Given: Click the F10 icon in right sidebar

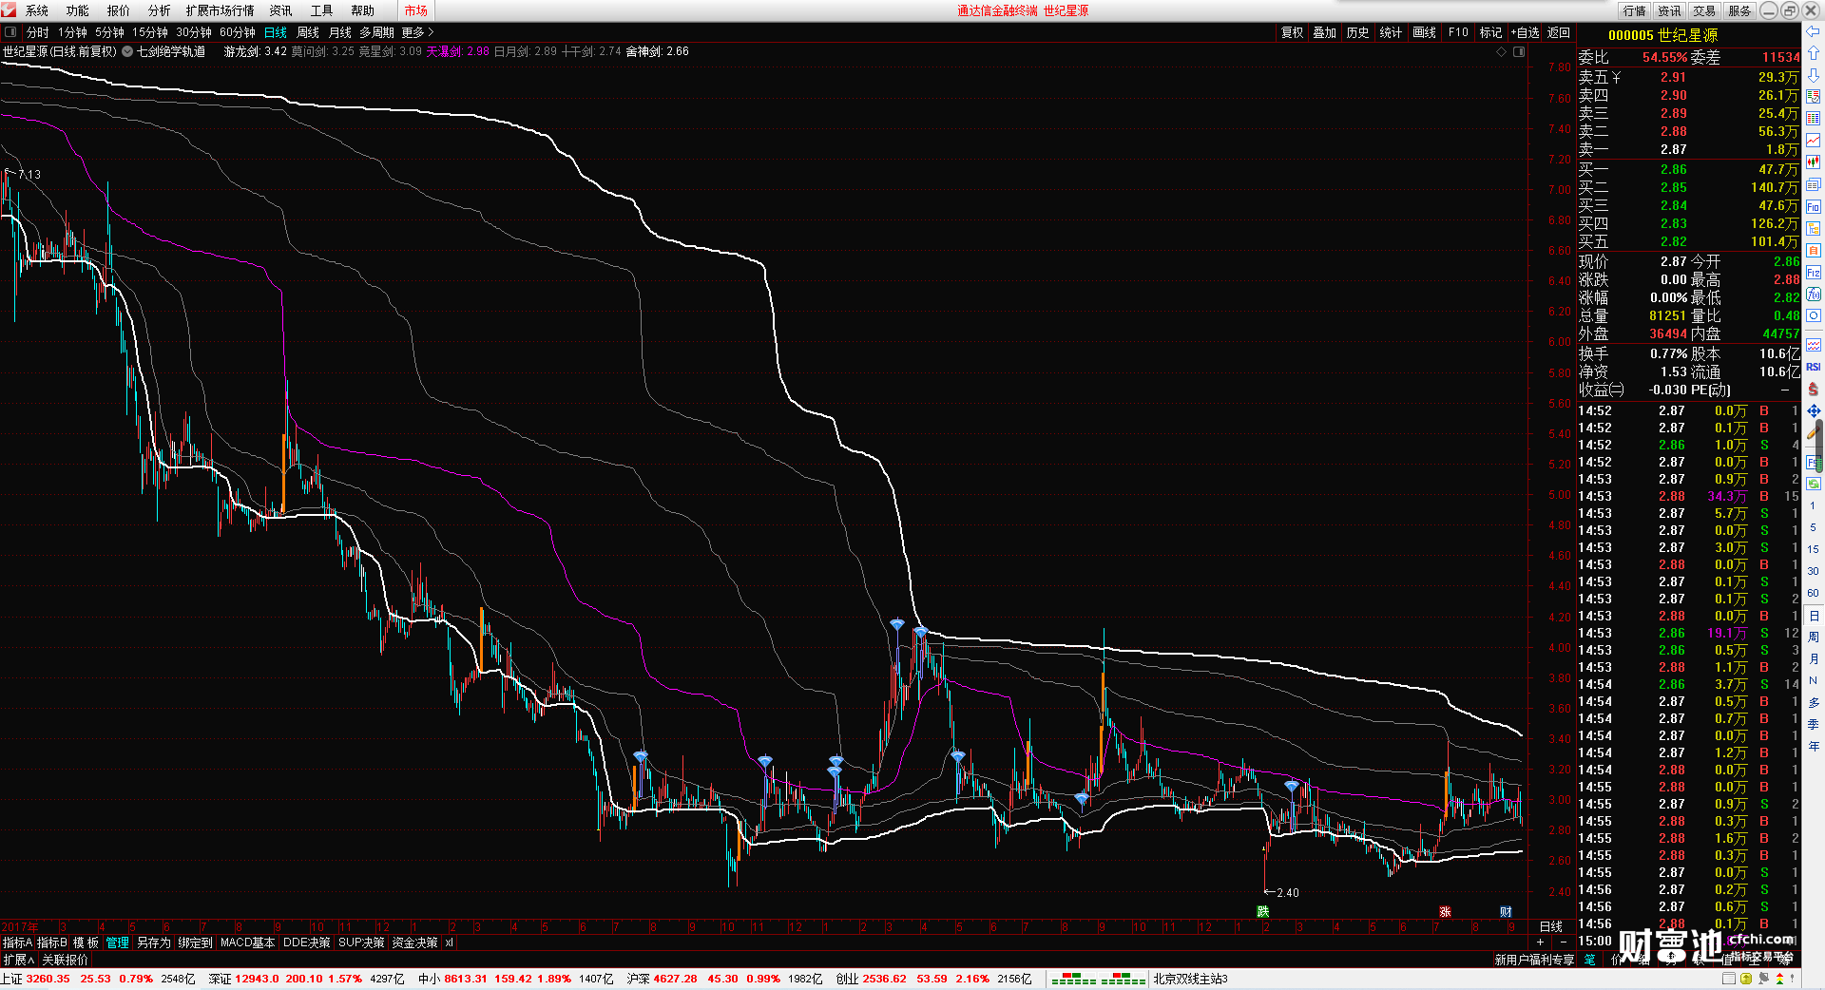Looking at the screenshot, I should tap(1814, 206).
